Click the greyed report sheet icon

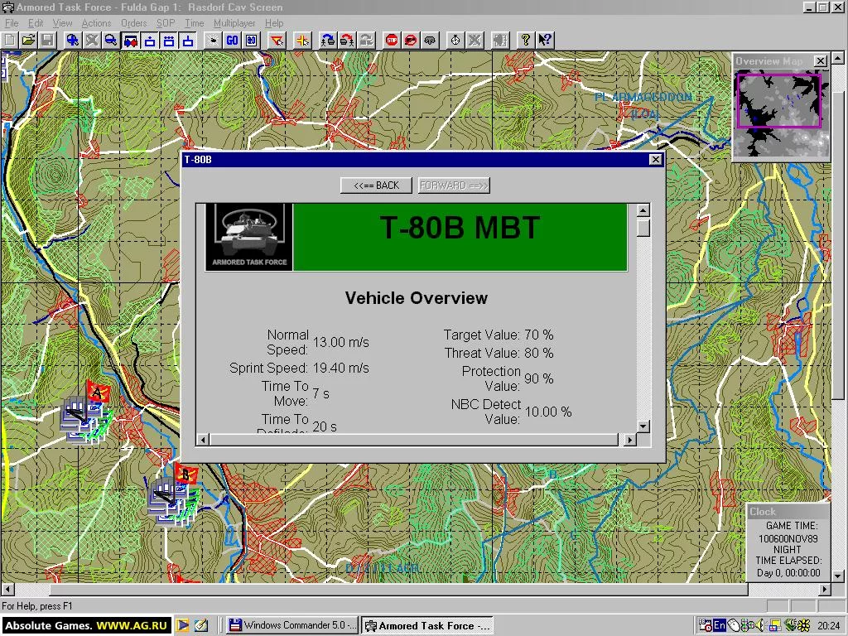pyautogui.click(x=500, y=40)
